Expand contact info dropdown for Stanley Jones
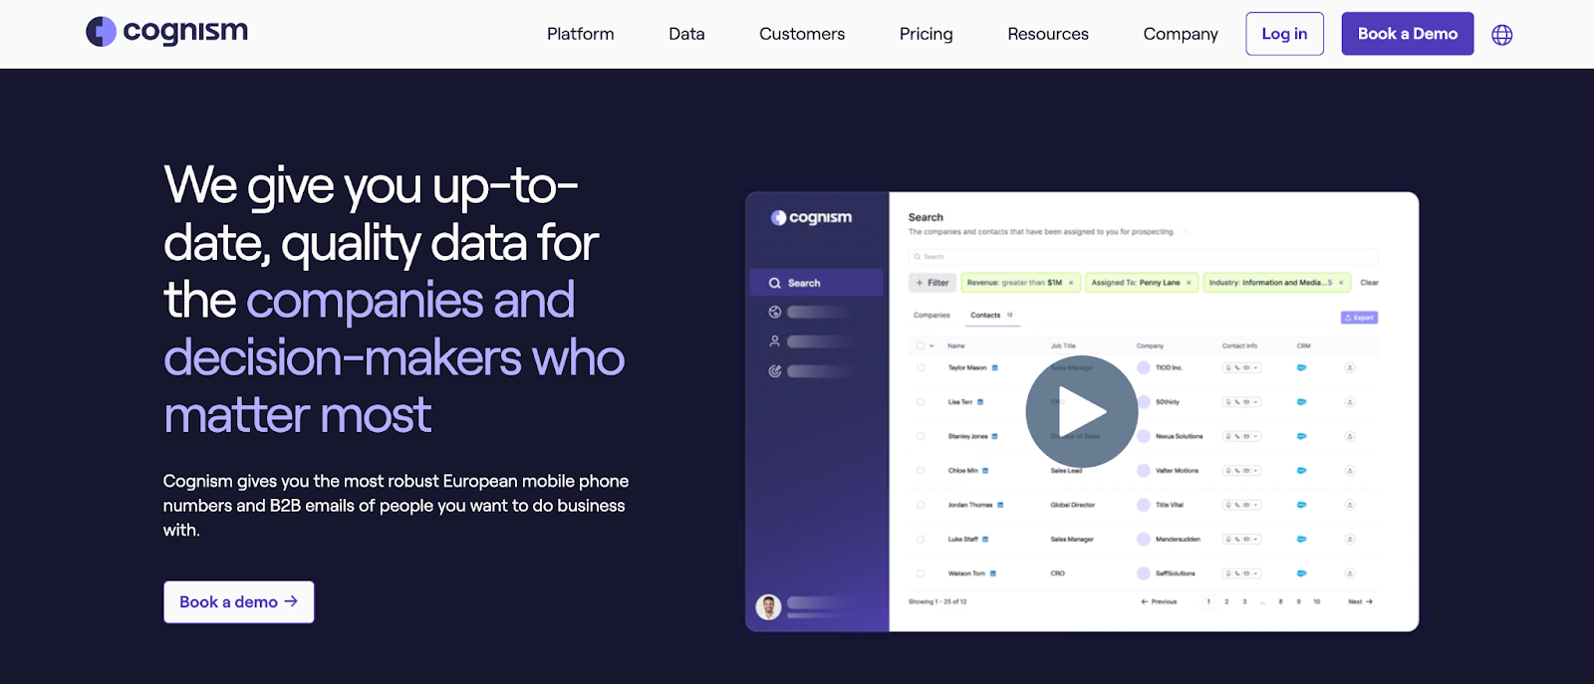 [1256, 436]
